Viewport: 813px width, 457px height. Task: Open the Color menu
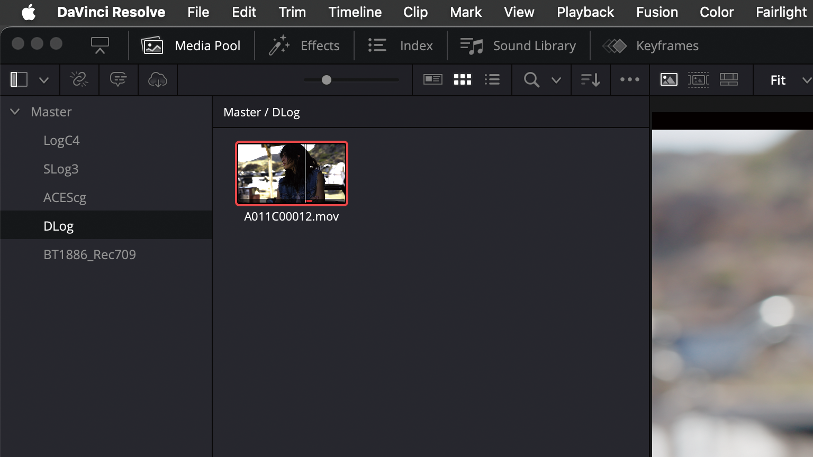(x=717, y=12)
